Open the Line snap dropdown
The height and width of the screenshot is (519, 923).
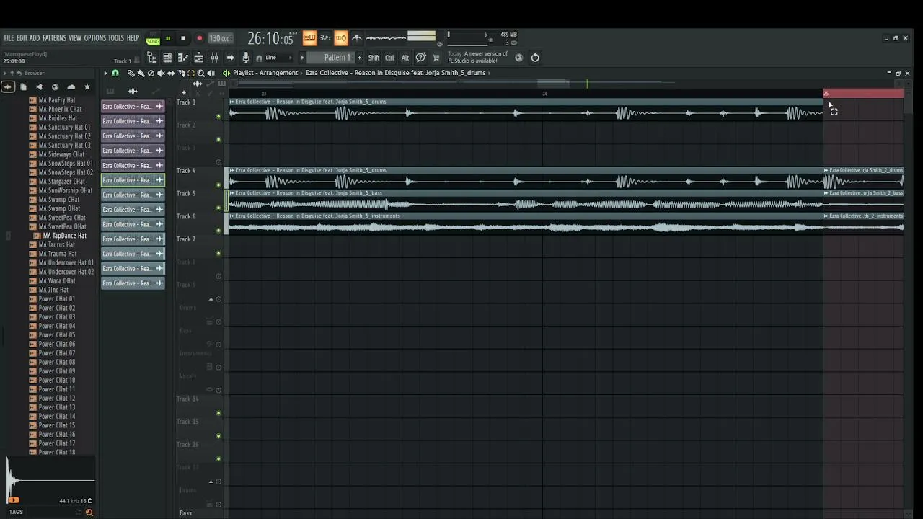(279, 58)
